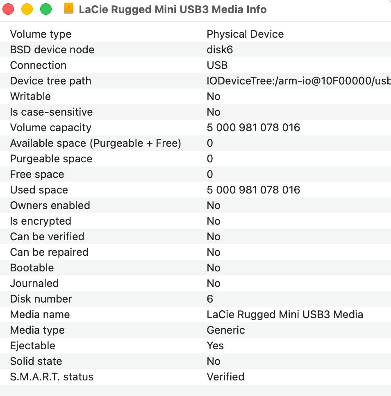Click the yellow LaCie drive icon in title bar
The image size is (391, 396).
point(69,9)
